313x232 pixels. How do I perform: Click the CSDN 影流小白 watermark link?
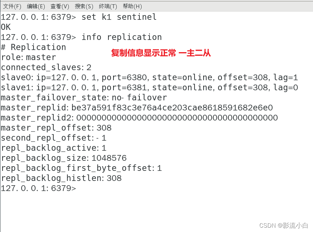pyautogui.click(x=283, y=226)
